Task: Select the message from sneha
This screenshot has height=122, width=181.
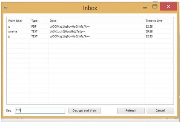Action: [x=90, y=31]
